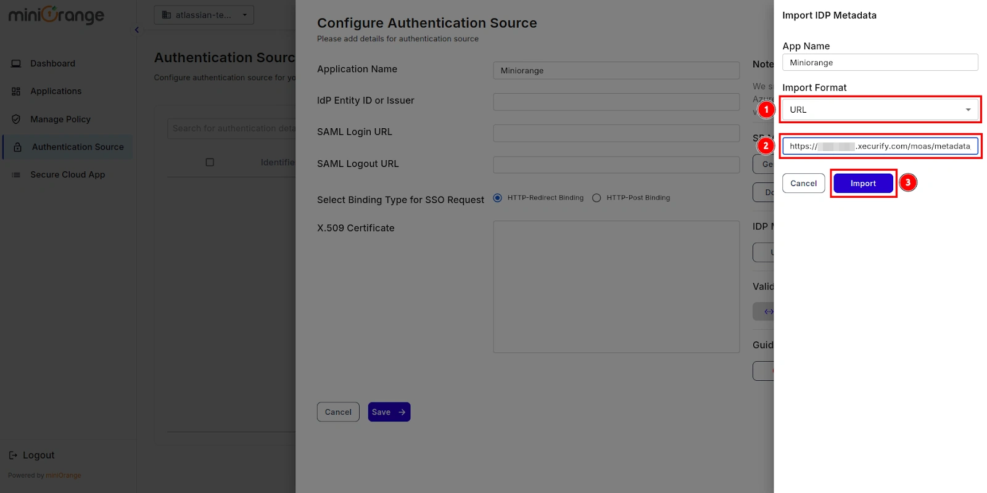Screen dimensions: 987x493
Task: Click the Secure Cloud App list icon
Action: pos(16,175)
